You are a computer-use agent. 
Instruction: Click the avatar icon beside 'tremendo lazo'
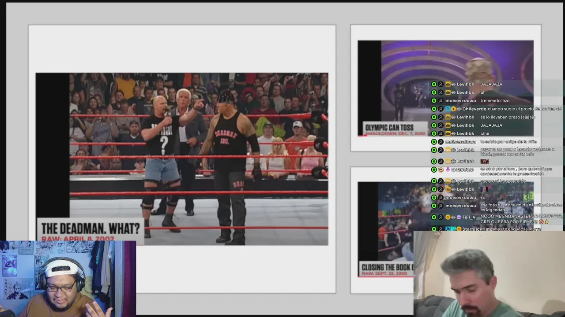coord(441,101)
